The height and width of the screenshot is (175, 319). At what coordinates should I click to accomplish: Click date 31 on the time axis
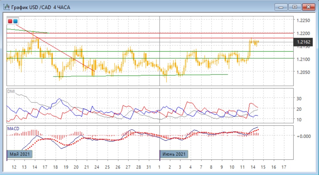tap(149, 167)
